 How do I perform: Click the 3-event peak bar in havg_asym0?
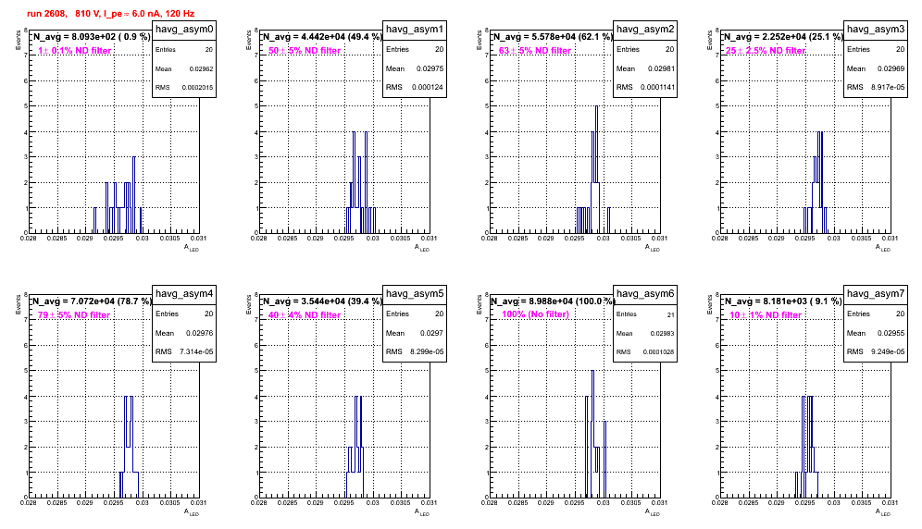pos(134,194)
